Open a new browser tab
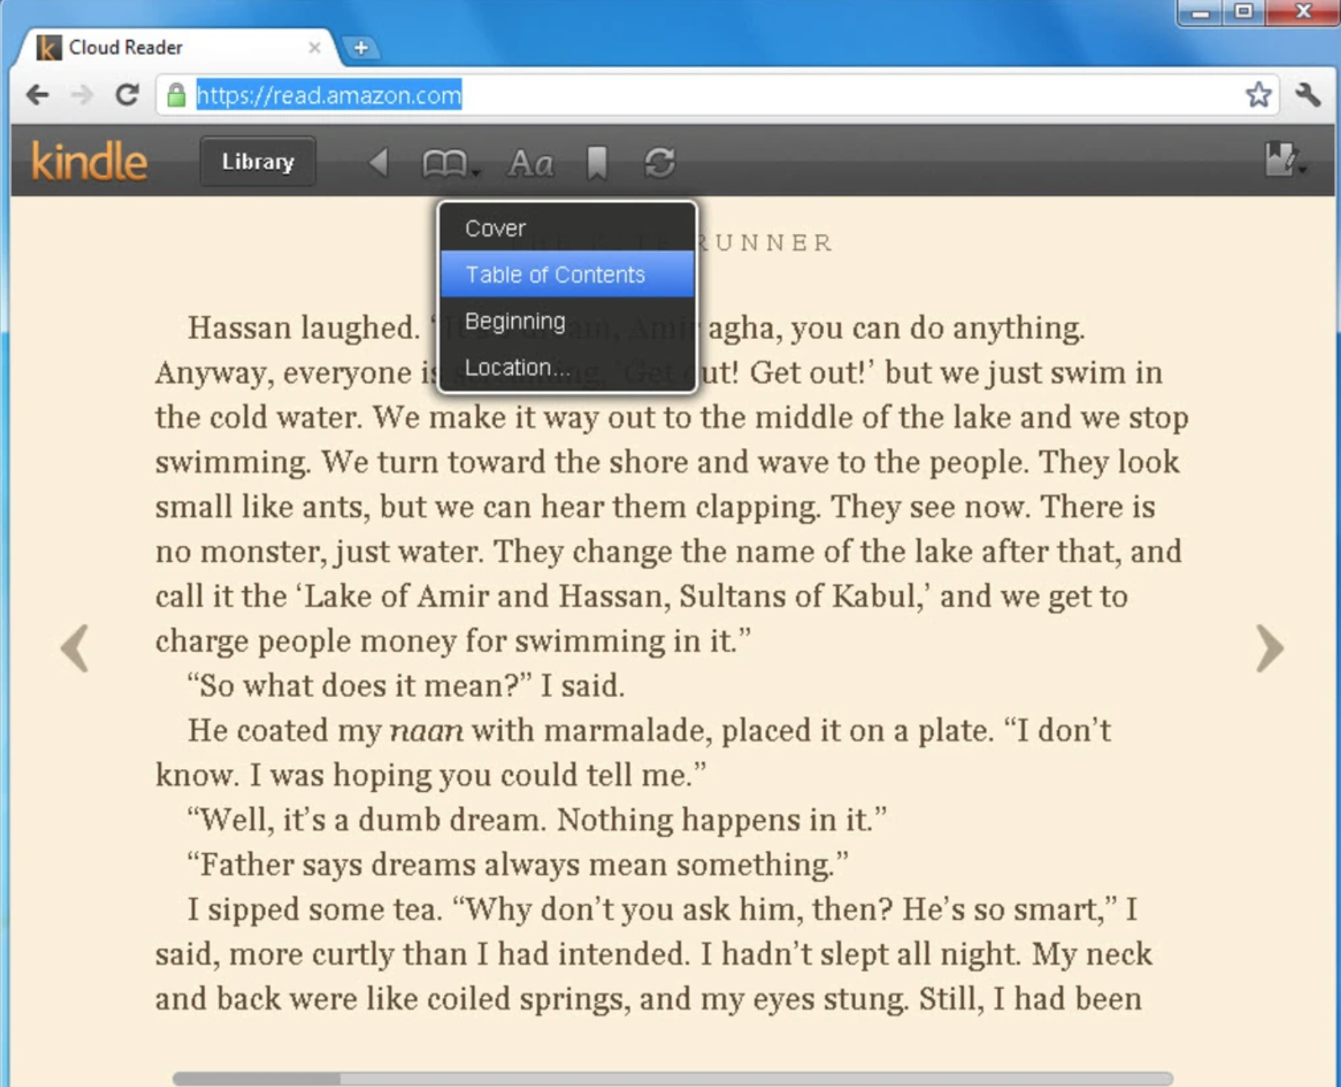The width and height of the screenshot is (1341, 1087). (361, 48)
